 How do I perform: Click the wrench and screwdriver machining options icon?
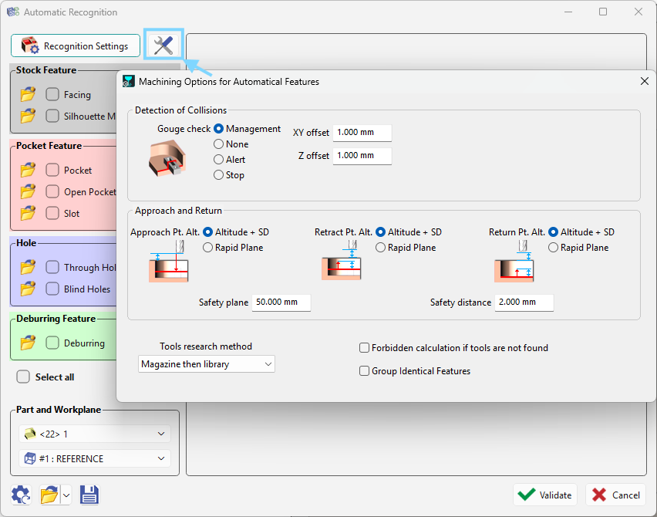click(163, 46)
